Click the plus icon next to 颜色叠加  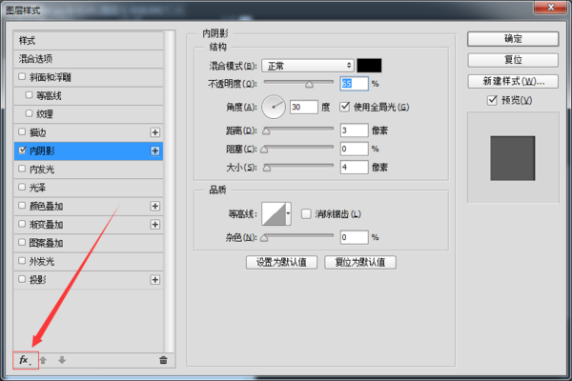[x=154, y=206]
